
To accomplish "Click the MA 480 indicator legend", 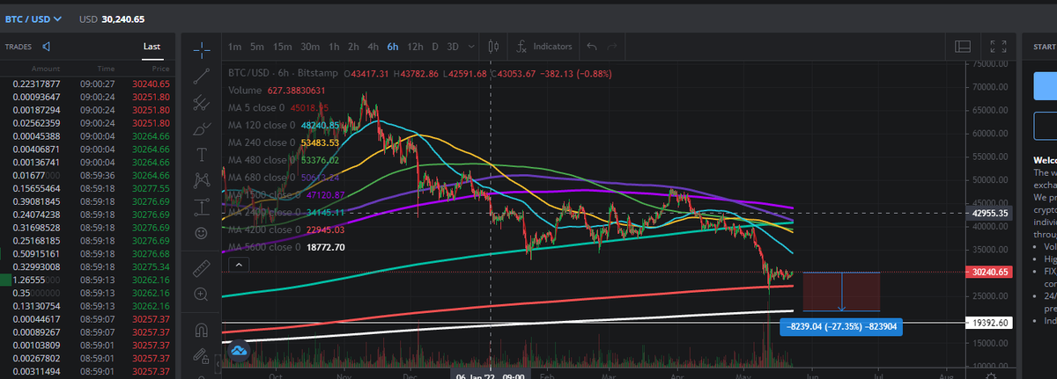I will [x=284, y=160].
